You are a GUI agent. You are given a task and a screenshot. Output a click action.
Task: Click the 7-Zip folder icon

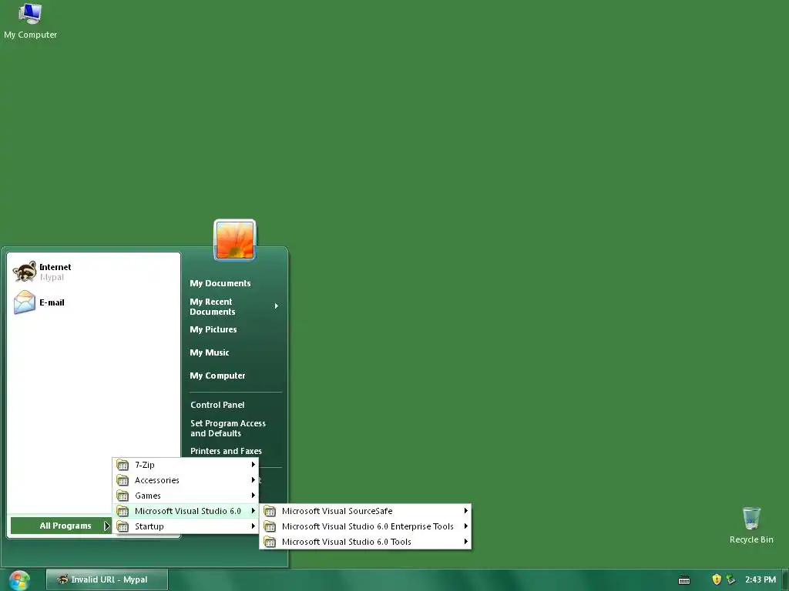(123, 465)
